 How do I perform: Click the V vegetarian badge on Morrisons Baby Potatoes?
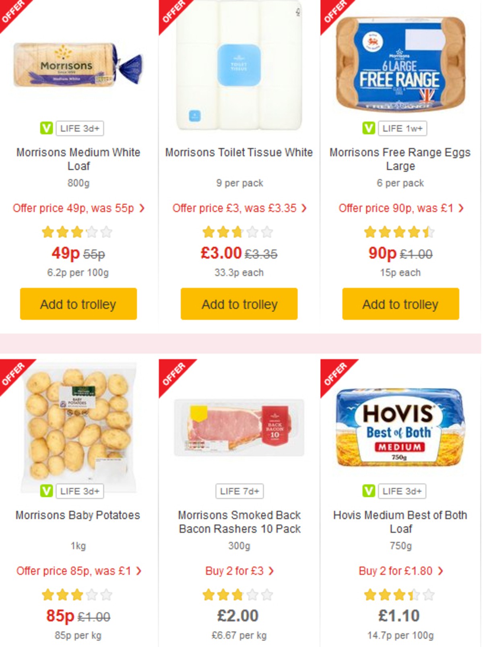coord(45,491)
